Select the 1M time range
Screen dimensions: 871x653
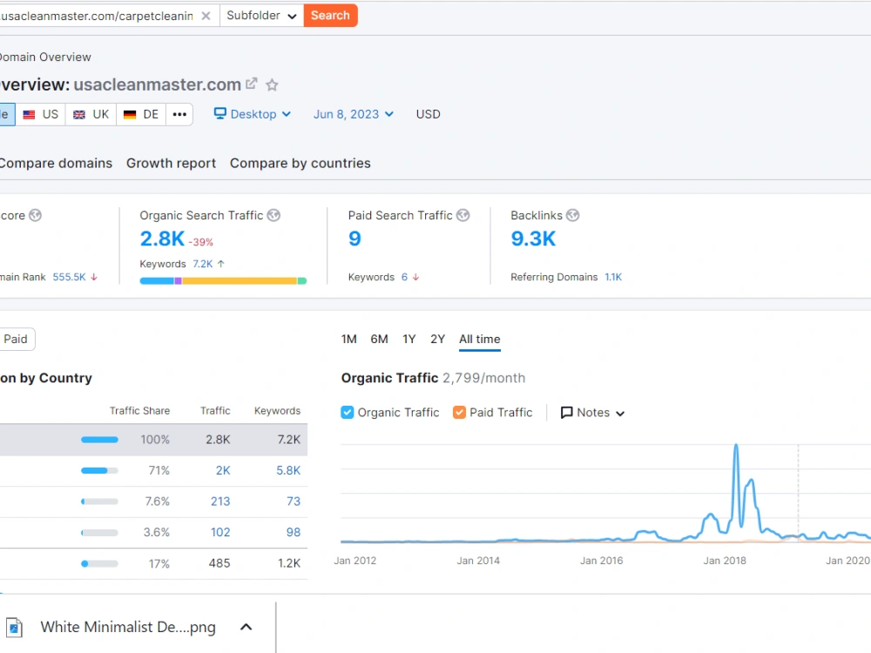349,340
